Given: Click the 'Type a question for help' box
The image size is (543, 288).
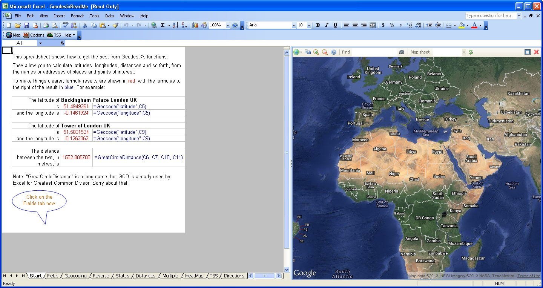Looking at the screenshot, I should [x=491, y=16].
